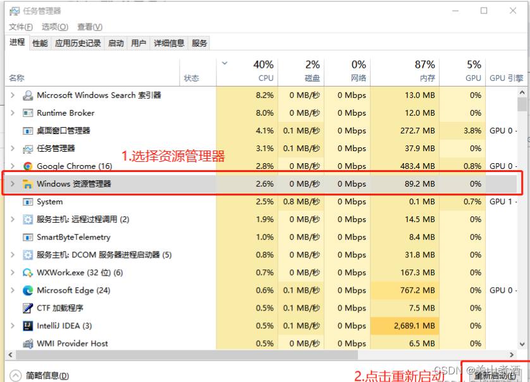Sort by the 名称 column header

(x=92, y=71)
